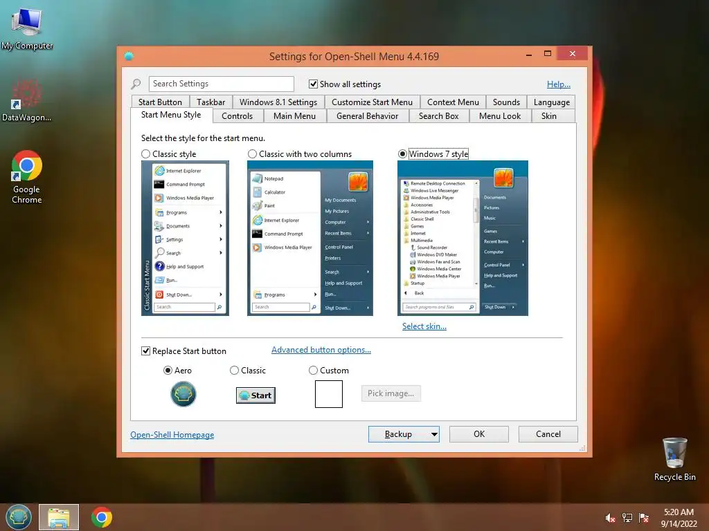Select the Google Chrome desktop shortcut

27,176
